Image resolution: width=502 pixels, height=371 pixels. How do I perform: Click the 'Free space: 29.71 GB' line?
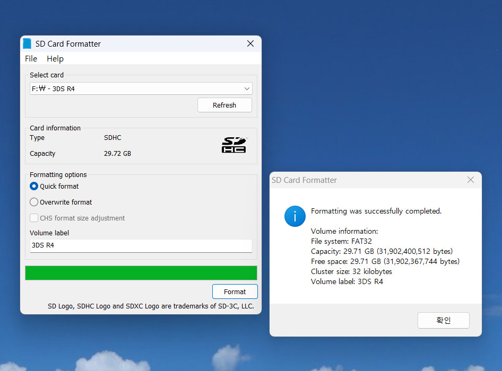[385, 261]
